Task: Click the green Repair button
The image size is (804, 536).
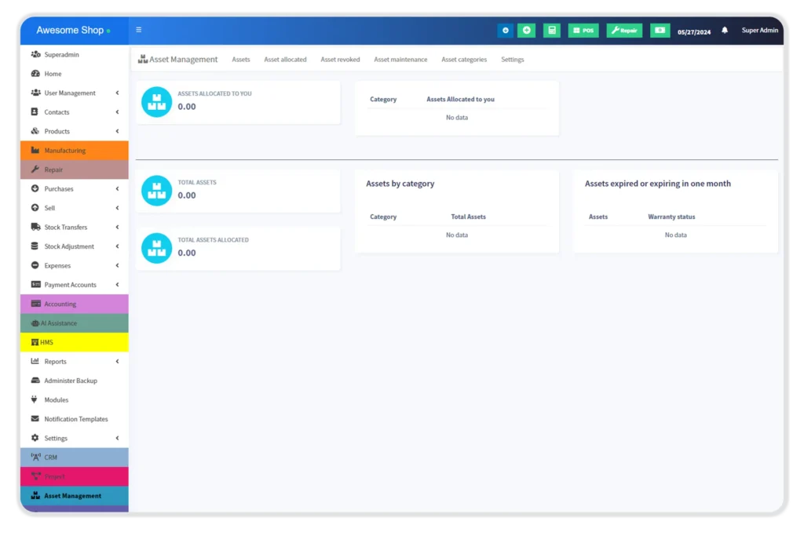Action: [624, 31]
